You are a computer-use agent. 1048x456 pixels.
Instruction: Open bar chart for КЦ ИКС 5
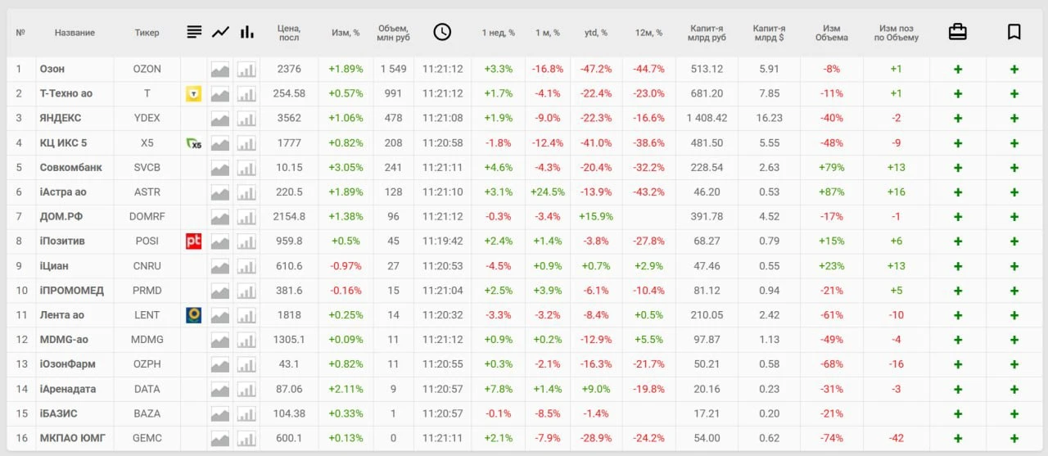pos(246,143)
